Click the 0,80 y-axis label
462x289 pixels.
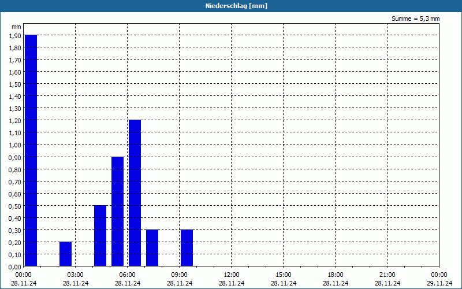[x=16, y=169]
